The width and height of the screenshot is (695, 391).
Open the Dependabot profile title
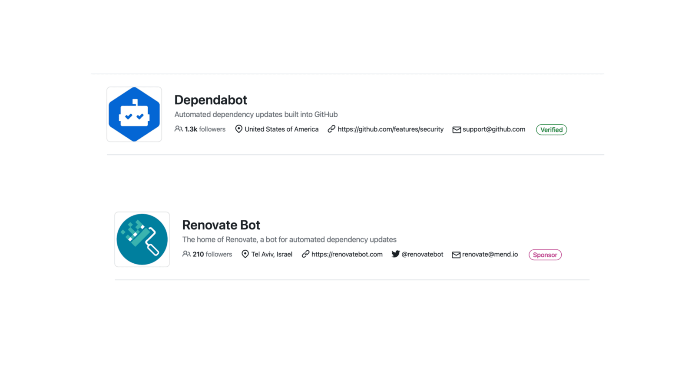tap(211, 100)
